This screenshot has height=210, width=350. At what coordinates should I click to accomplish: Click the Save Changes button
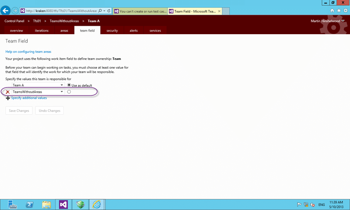click(x=19, y=110)
